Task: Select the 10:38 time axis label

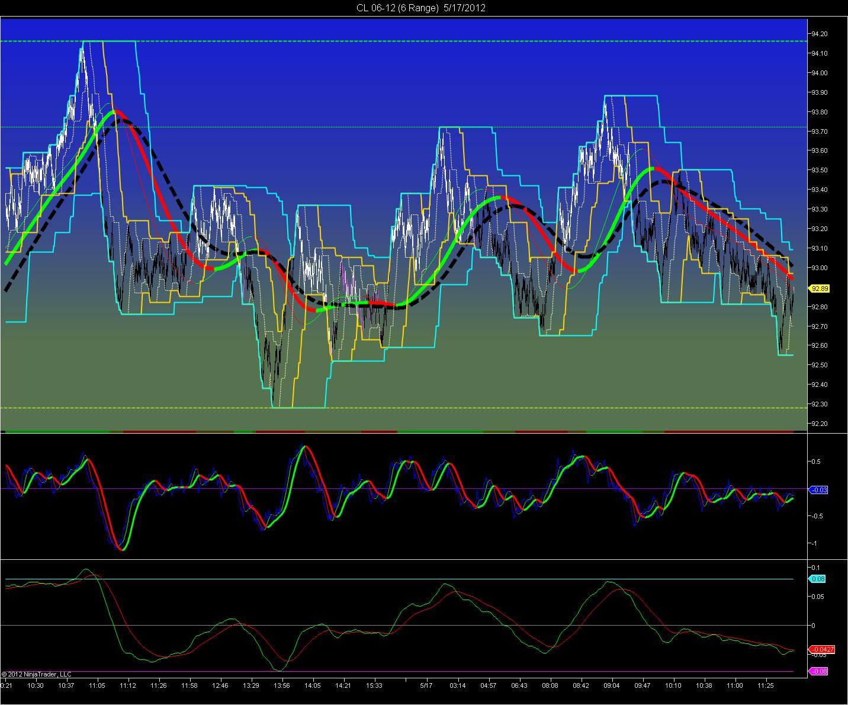Action: pyautogui.click(x=704, y=685)
